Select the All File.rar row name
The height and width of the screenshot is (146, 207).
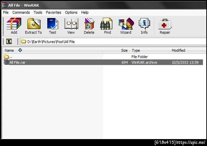tap(18, 62)
